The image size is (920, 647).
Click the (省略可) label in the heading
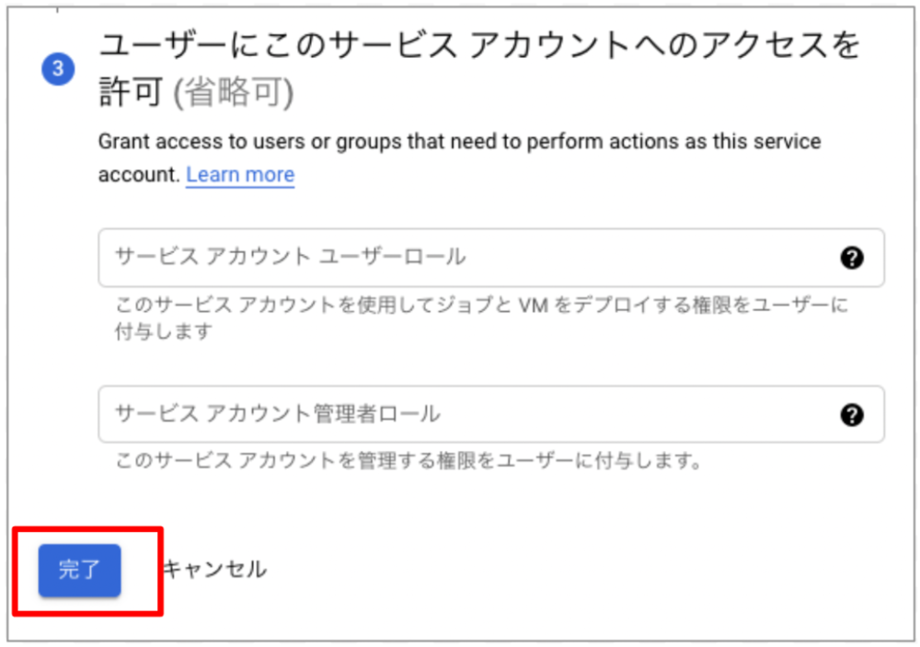[234, 93]
